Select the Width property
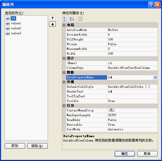The height and width of the screenshot is (161, 162). (87, 54)
